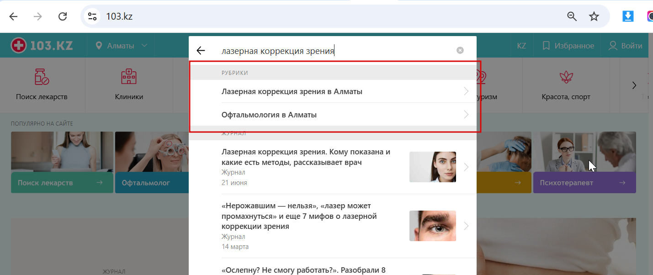Open article «Ослепну? Не смогу работать?»
Viewport: 653px width, 275px height.
point(303,270)
